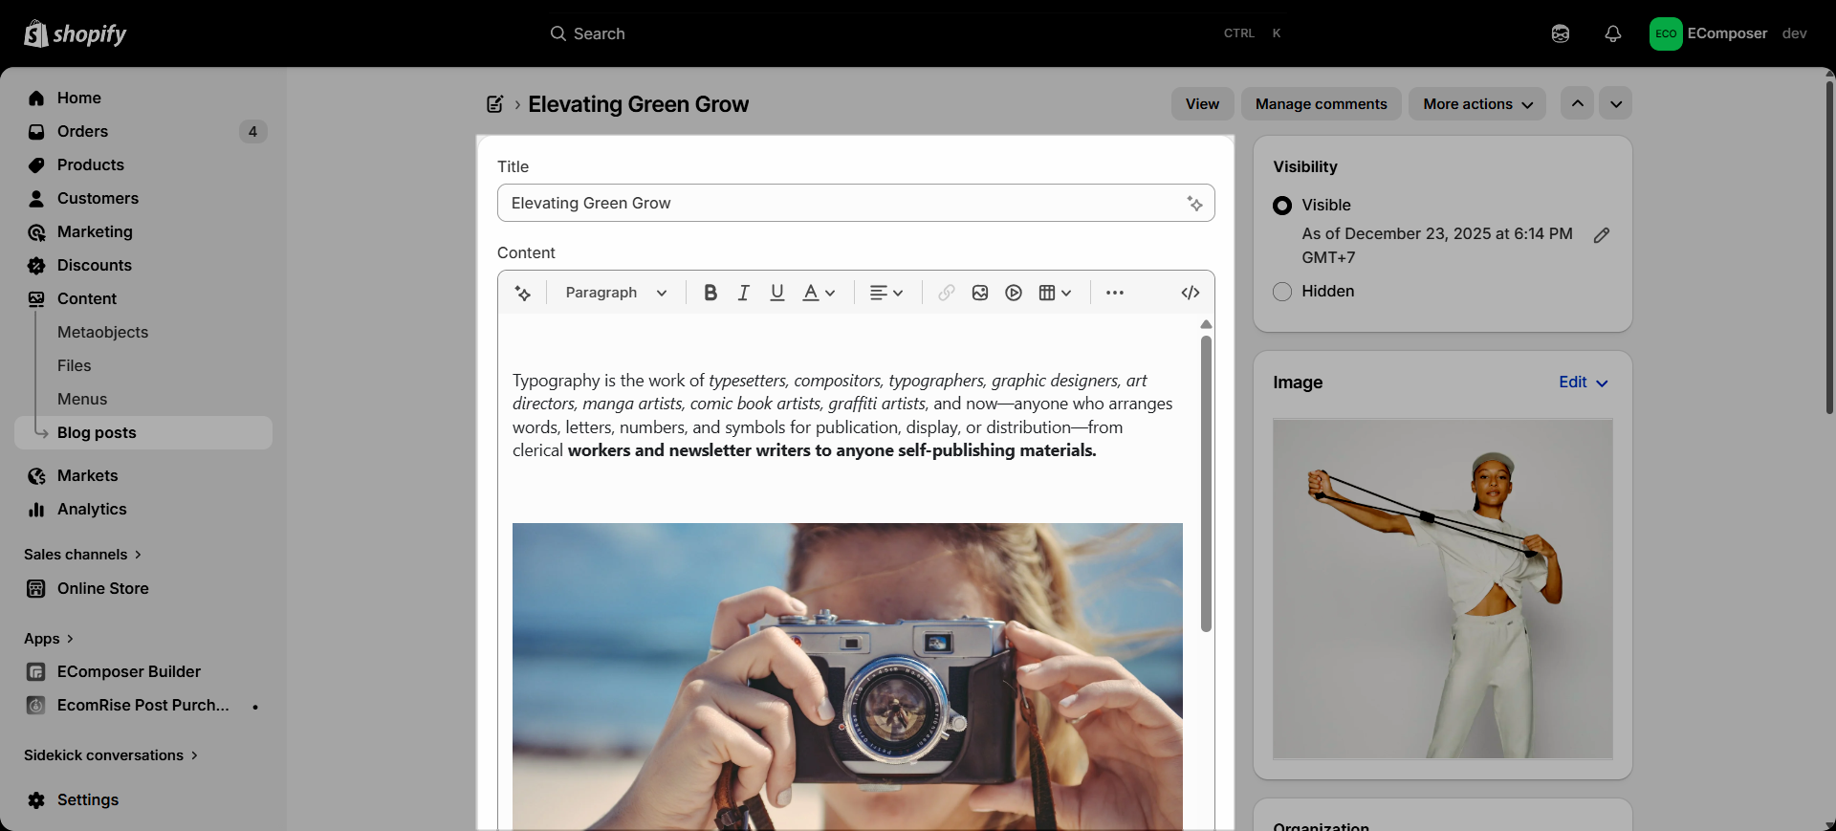Click Manage comments button

click(1321, 104)
